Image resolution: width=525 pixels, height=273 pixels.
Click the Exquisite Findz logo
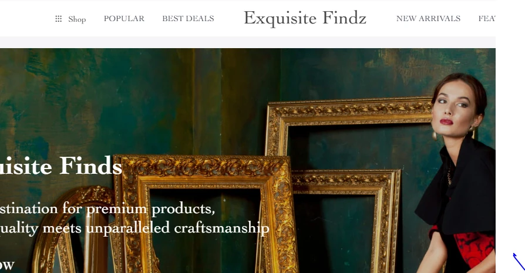click(x=305, y=18)
